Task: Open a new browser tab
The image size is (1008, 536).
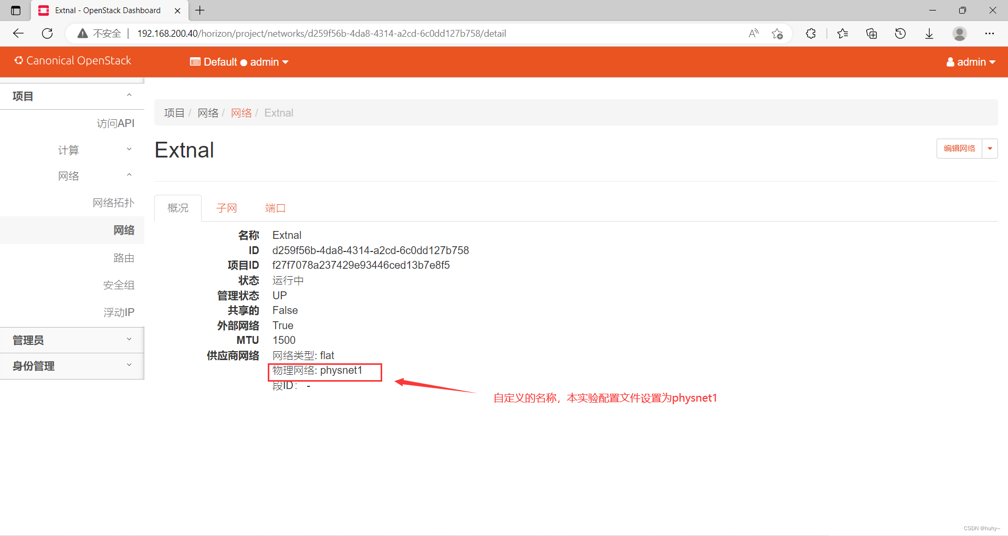Action: point(200,10)
